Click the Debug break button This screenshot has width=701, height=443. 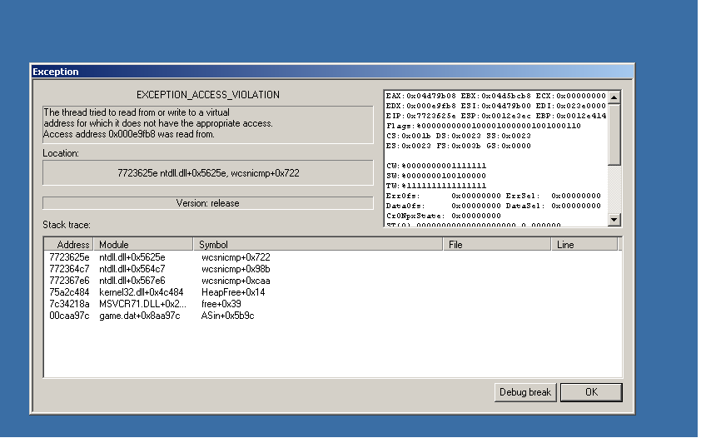525,392
